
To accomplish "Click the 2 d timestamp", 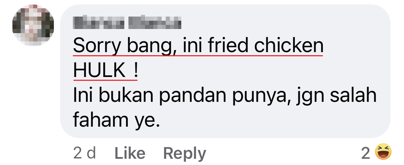I will (85, 153).
